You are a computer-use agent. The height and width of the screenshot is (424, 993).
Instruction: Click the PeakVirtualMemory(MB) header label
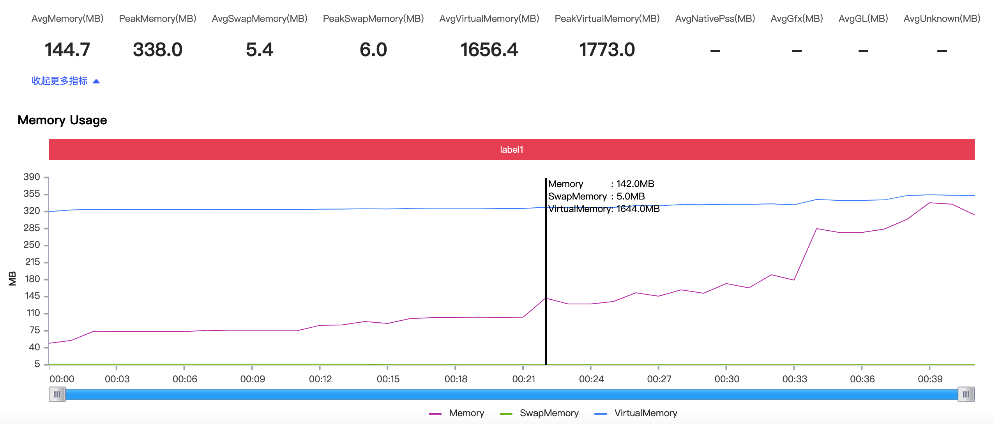point(607,18)
